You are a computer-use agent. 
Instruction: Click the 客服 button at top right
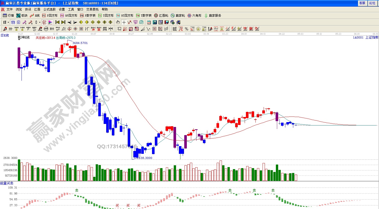tap(362, 3)
